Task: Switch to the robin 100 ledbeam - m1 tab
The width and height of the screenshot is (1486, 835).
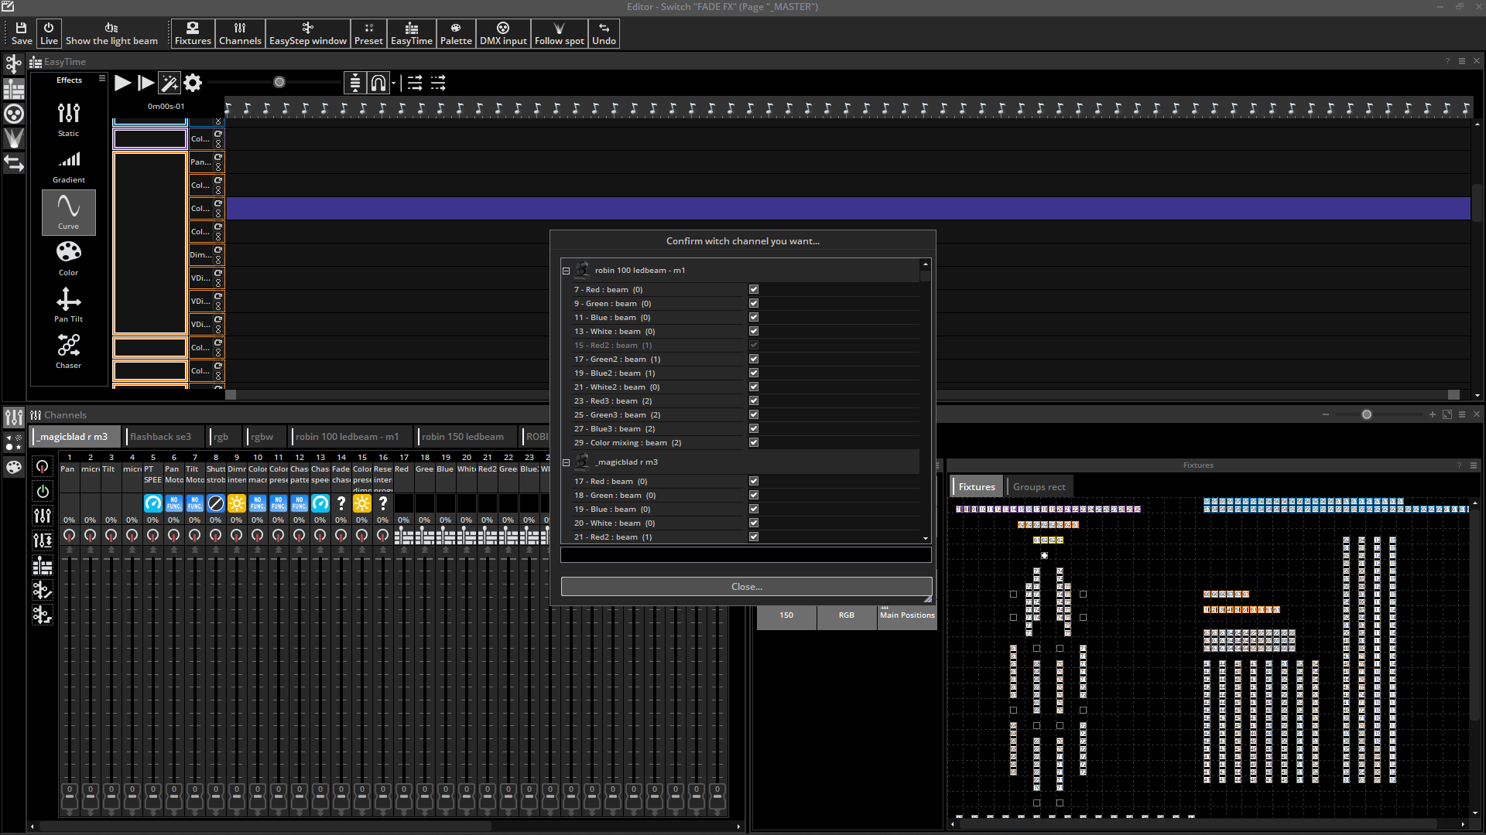Action: pos(347,436)
